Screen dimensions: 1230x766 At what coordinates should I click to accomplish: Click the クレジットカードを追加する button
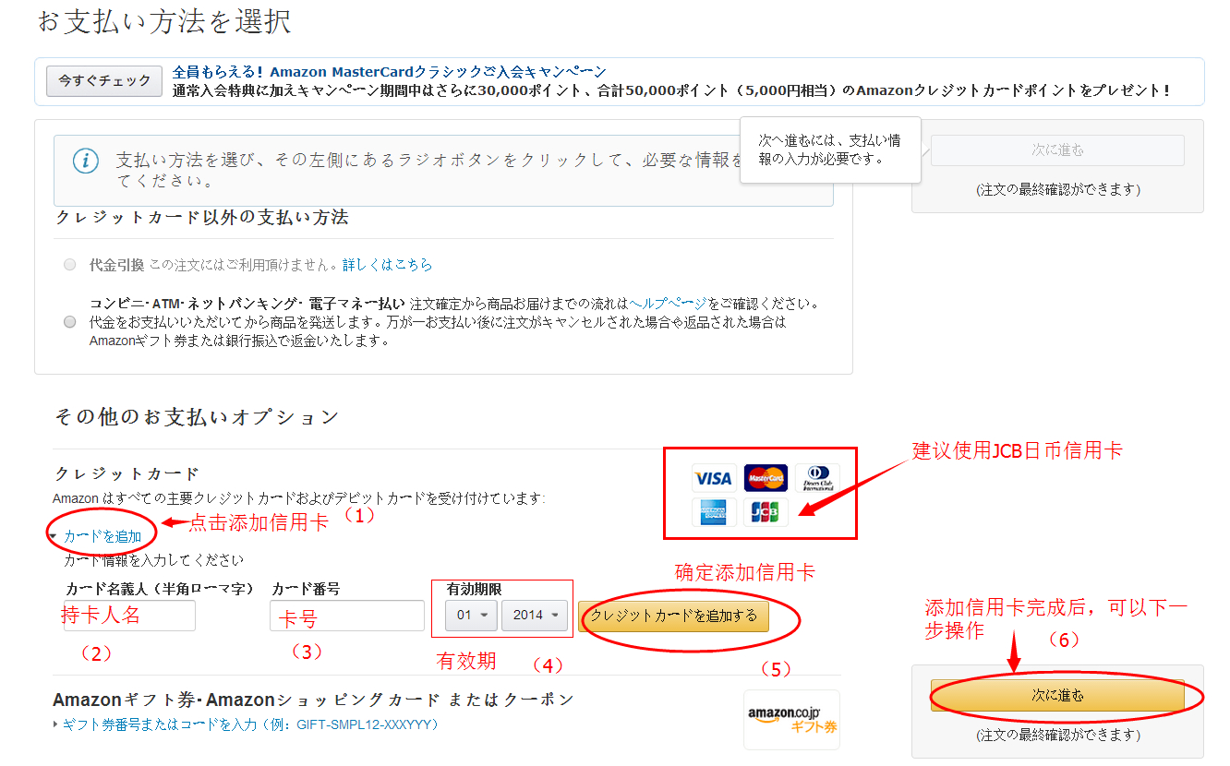point(673,616)
